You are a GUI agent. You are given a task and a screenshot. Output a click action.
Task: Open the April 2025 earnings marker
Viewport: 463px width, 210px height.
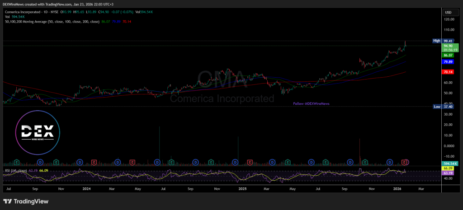click(288, 162)
